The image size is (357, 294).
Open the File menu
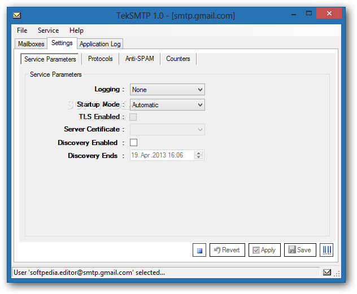(x=22, y=30)
